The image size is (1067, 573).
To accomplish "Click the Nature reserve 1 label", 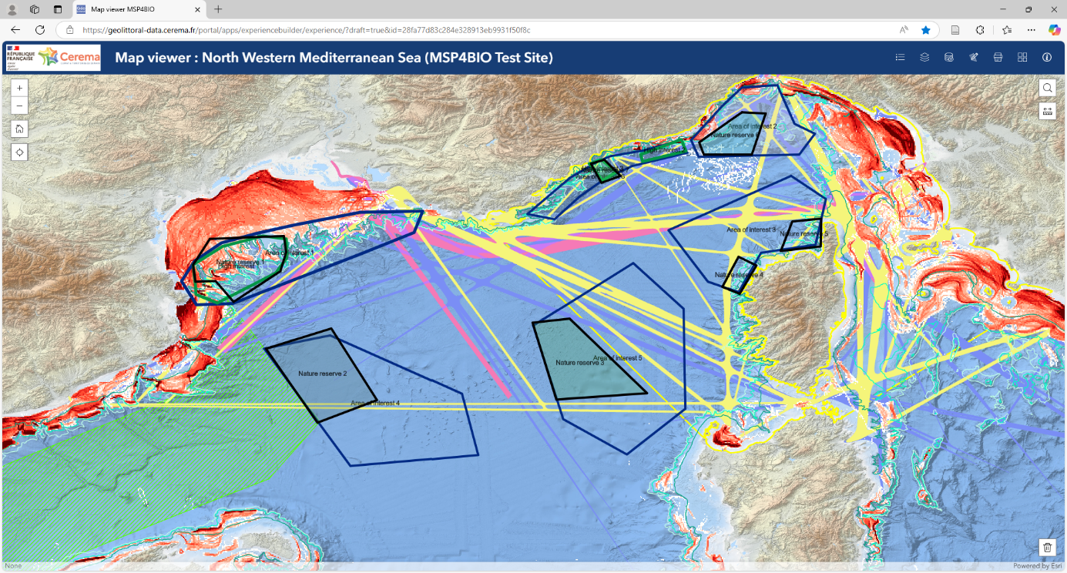I will 240,262.
